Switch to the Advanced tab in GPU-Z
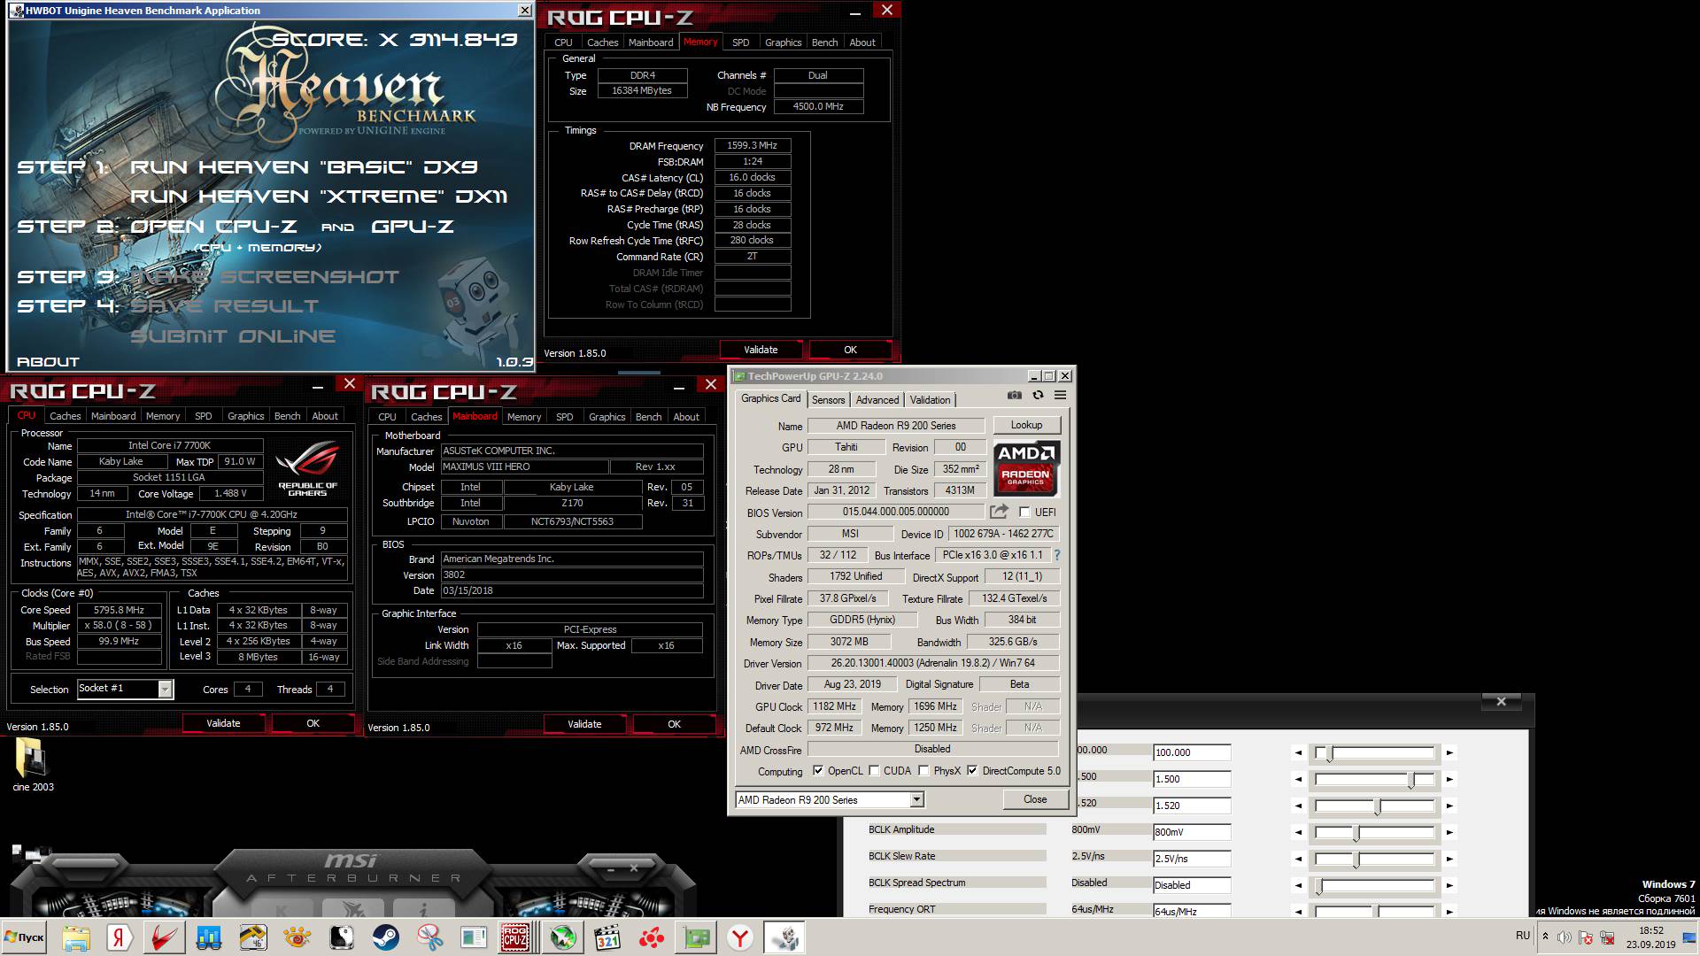This screenshot has height=956, width=1700. 877,400
